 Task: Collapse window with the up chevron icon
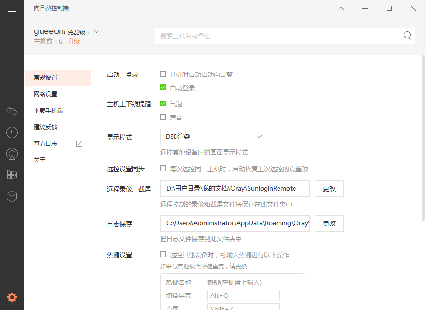341,8
